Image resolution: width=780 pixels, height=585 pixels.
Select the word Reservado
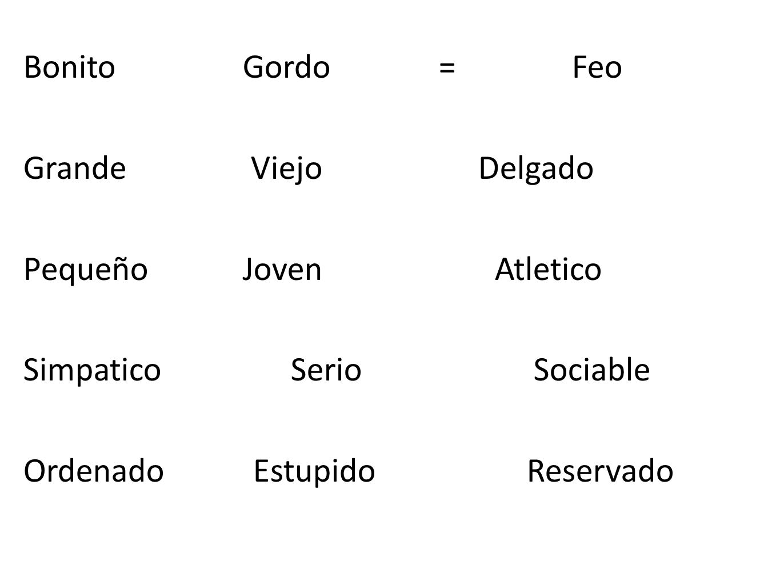[x=600, y=471]
